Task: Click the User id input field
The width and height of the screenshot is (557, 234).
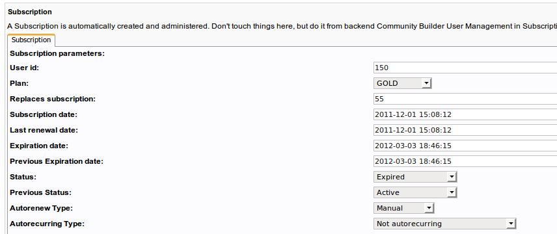Action: 465,68
